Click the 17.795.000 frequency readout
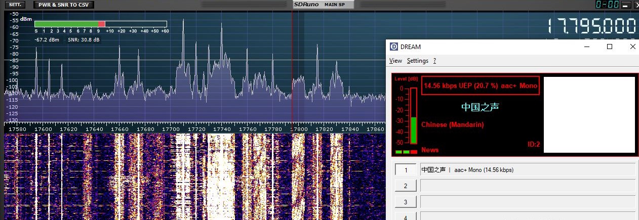Viewport: 639px width, 220px height. [592, 26]
